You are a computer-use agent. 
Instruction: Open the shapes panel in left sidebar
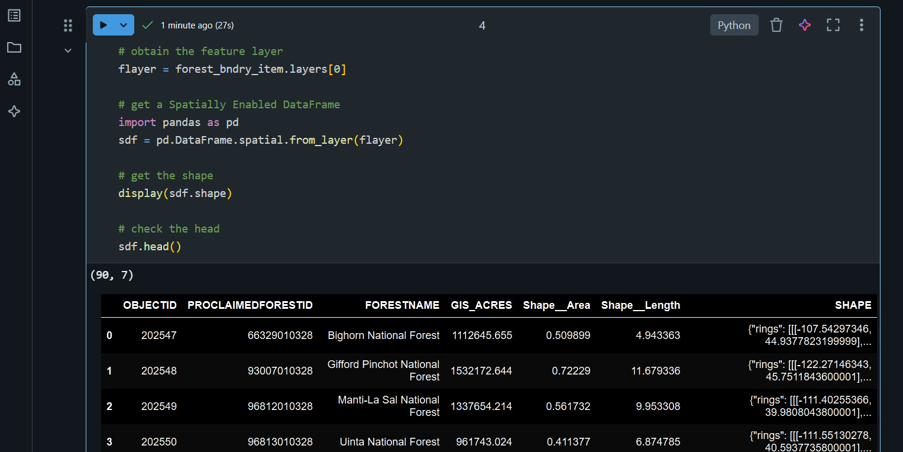14,79
